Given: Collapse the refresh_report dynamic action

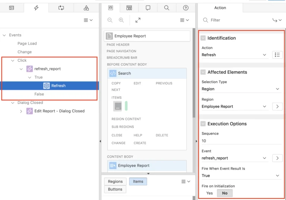Looking at the screenshot, I should (21, 69).
